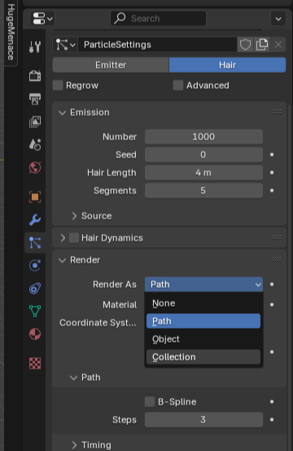Open the View Layer properties tab

(35, 122)
